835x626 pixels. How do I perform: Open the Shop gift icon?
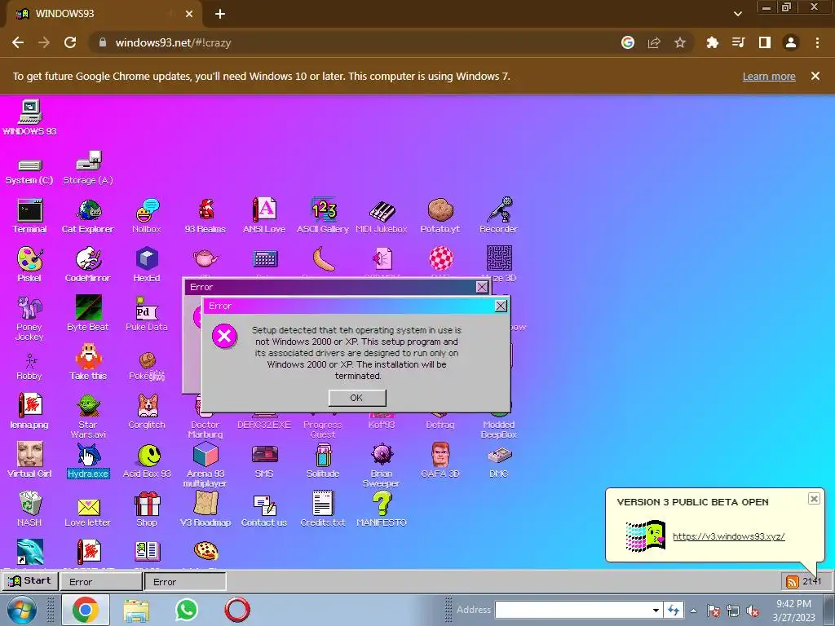(147, 509)
